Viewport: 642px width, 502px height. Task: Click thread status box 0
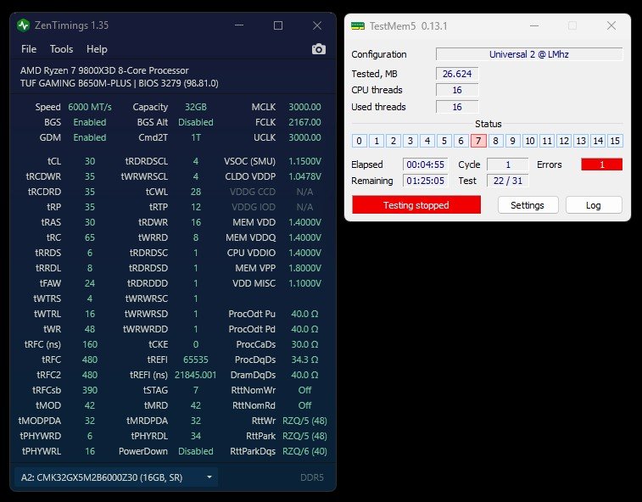pyautogui.click(x=359, y=141)
